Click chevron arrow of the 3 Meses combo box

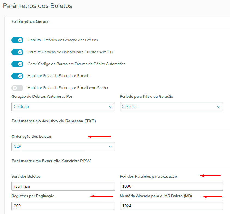(x=218, y=107)
